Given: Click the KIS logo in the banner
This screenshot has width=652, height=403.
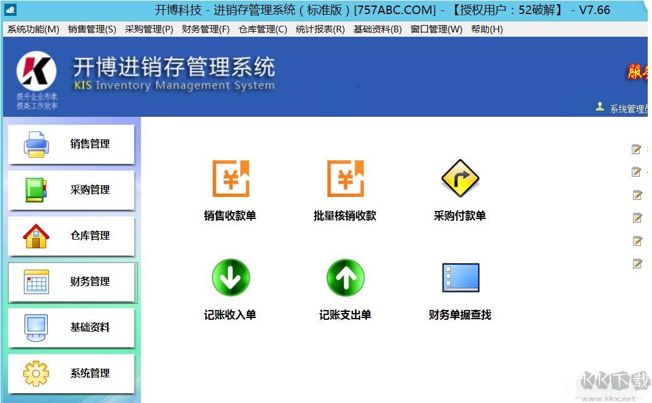Looking at the screenshot, I should click(x=37, y=71).
